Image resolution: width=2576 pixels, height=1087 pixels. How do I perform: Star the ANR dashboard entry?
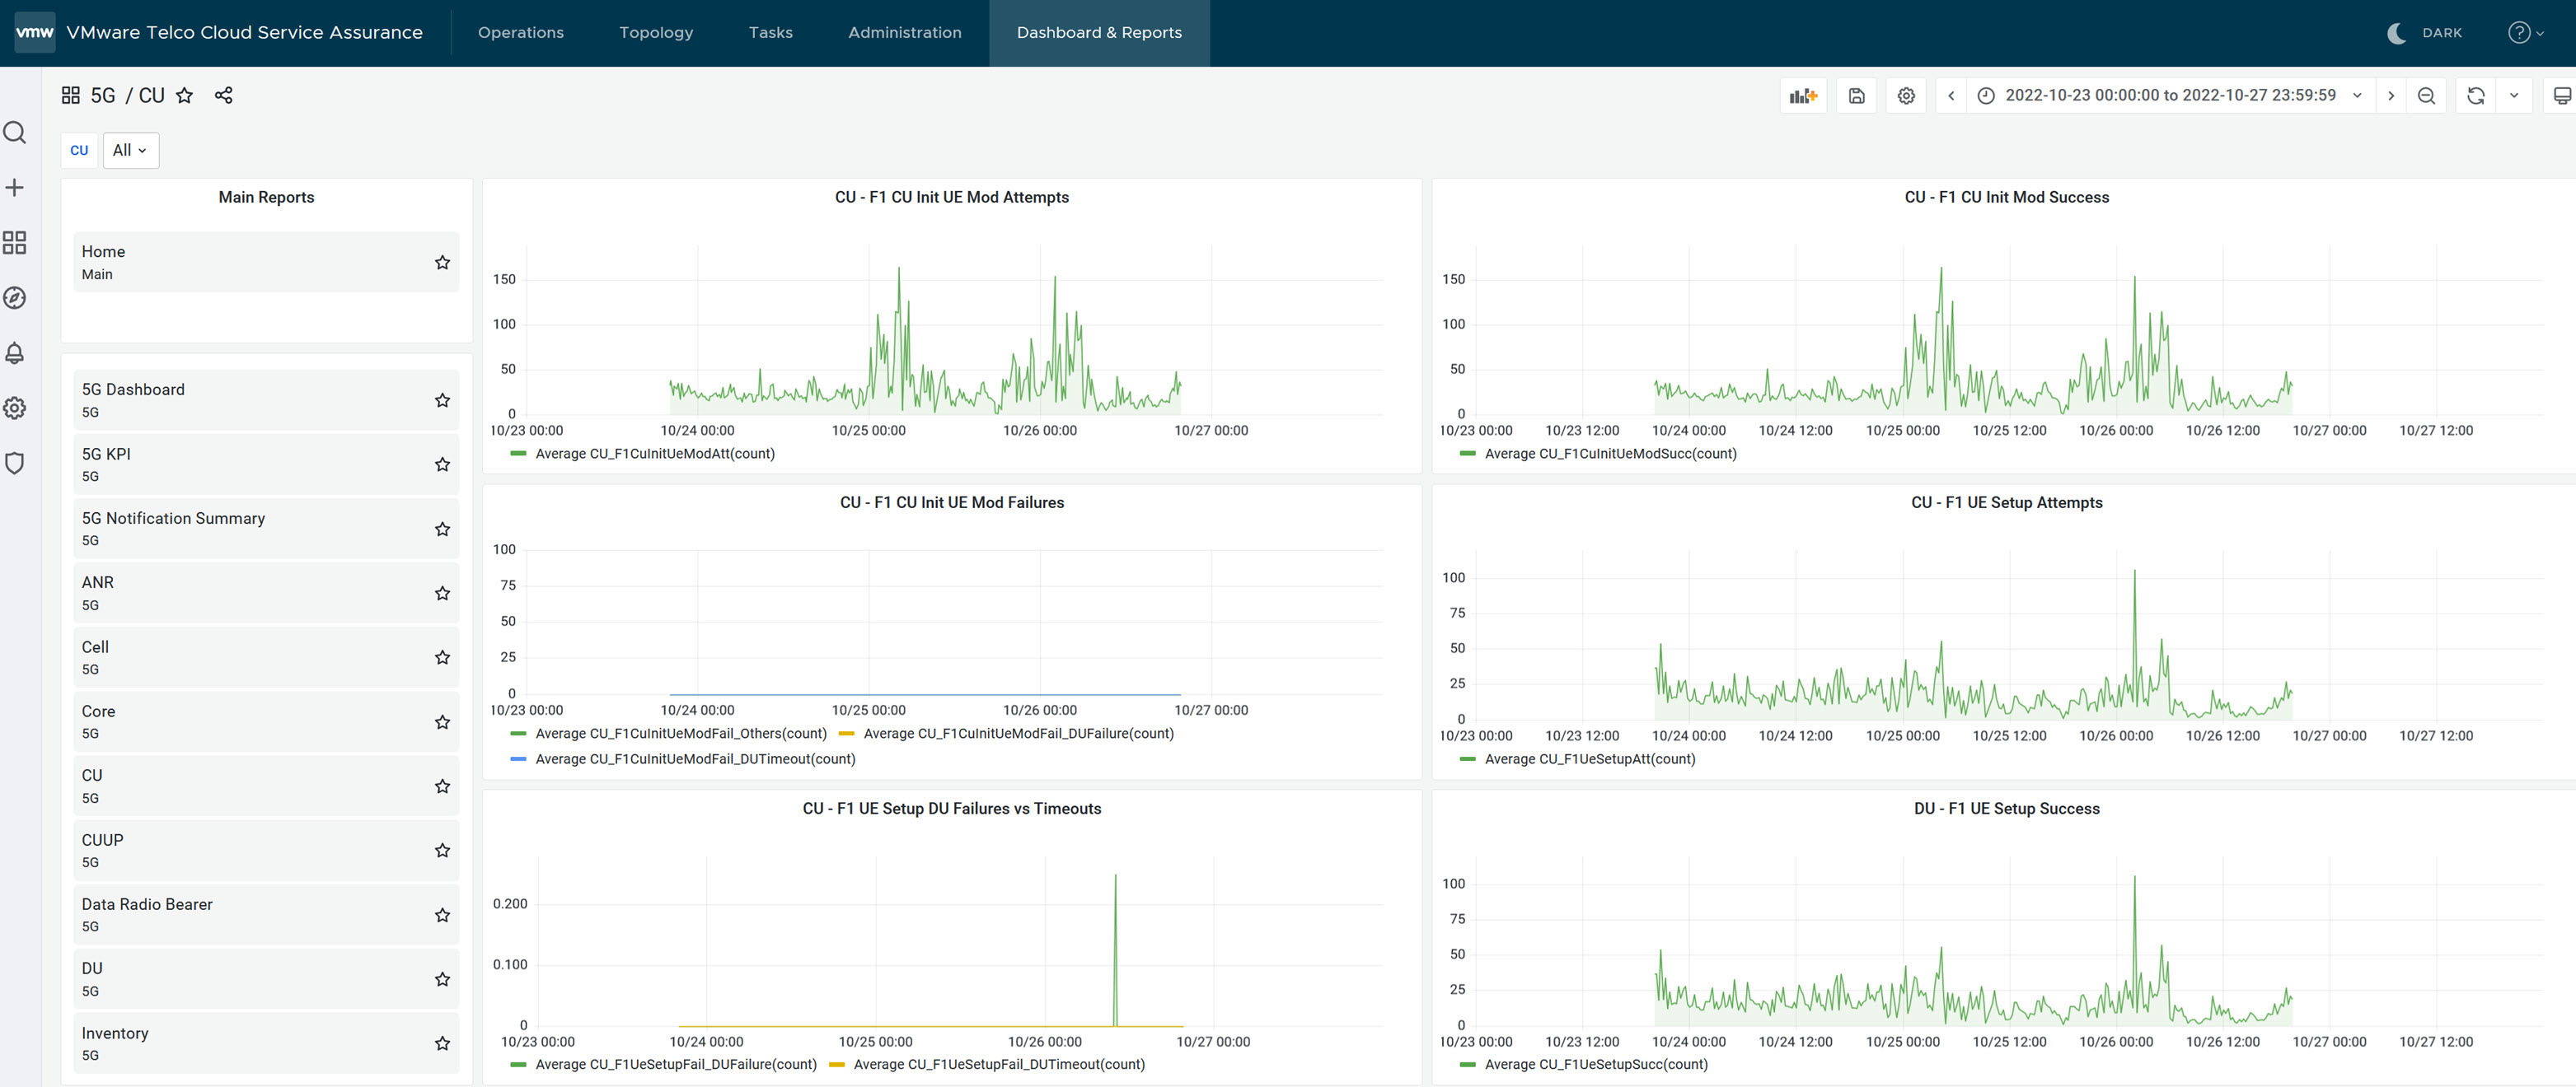[442, 594]
